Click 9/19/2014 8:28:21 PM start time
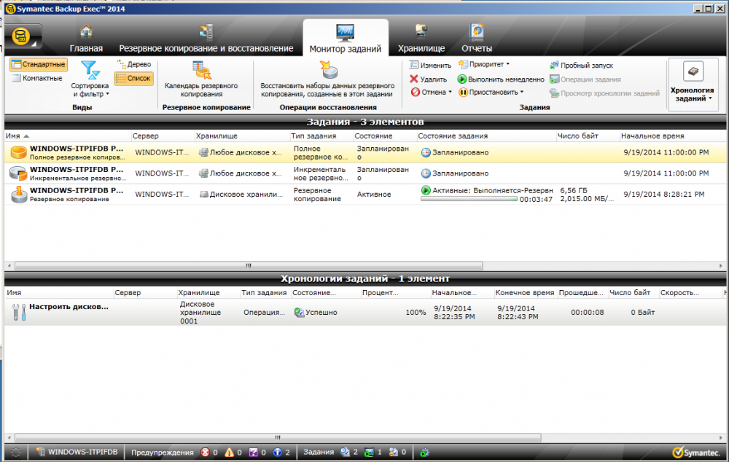 click(664, 195)
